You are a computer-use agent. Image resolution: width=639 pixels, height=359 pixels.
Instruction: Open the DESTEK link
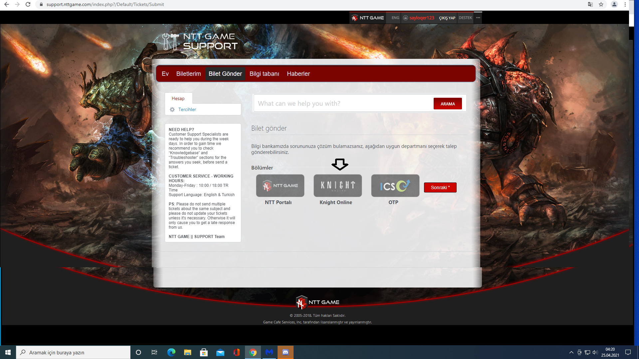click(465, 18)
